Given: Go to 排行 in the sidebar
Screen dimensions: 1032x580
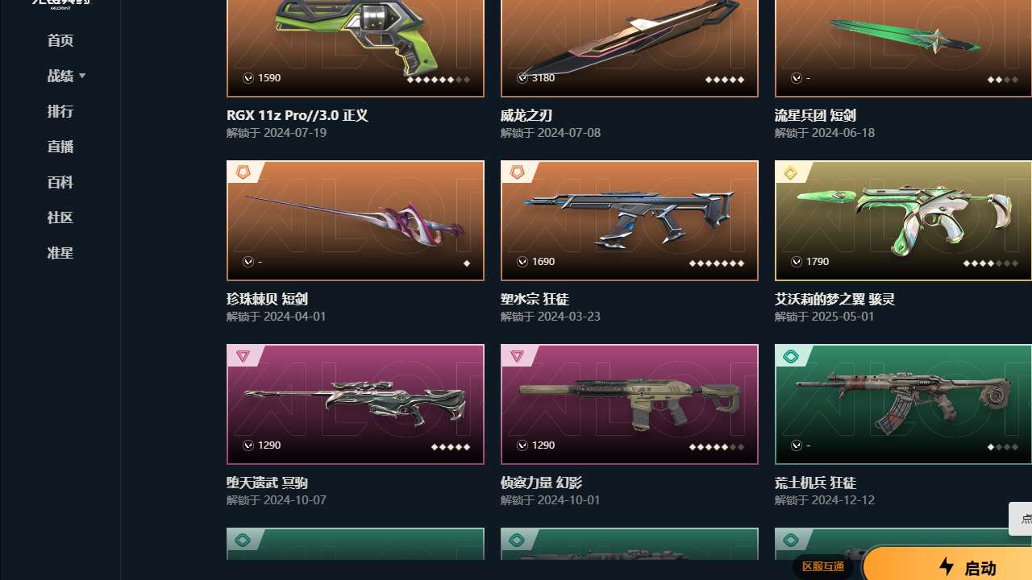Looking at the screenshot, I should click(60, 111).
